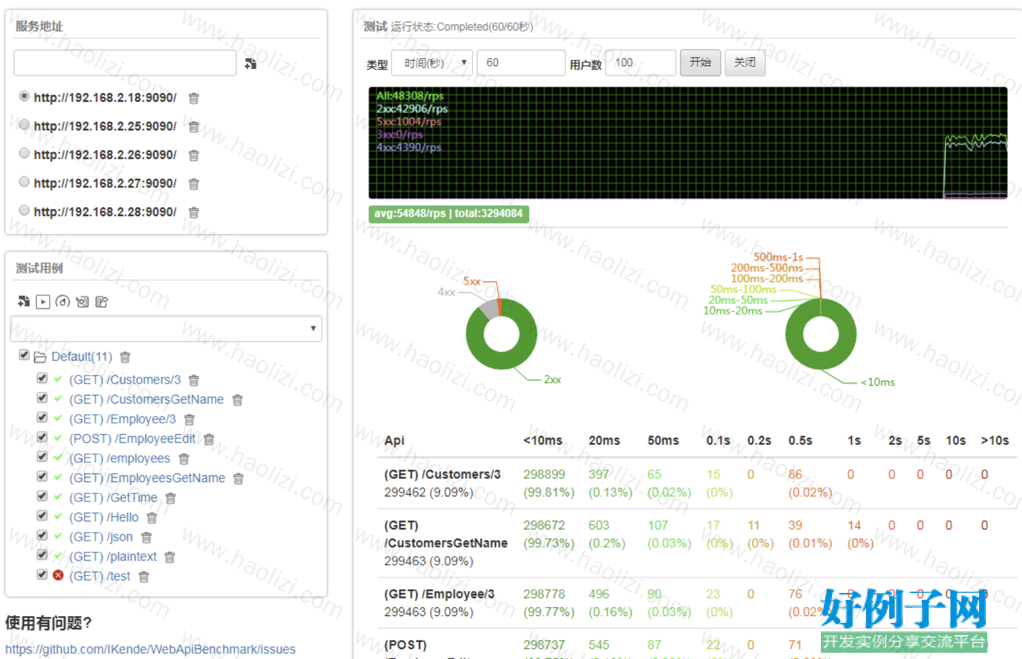
Task: Delete server http://192.168.2.25:9090/ via trash icon
Action: 194,127
